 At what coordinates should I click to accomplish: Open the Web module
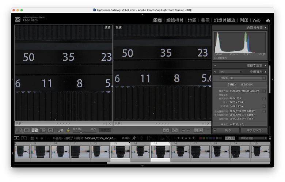pyautogui.click(x=256, y=20)
